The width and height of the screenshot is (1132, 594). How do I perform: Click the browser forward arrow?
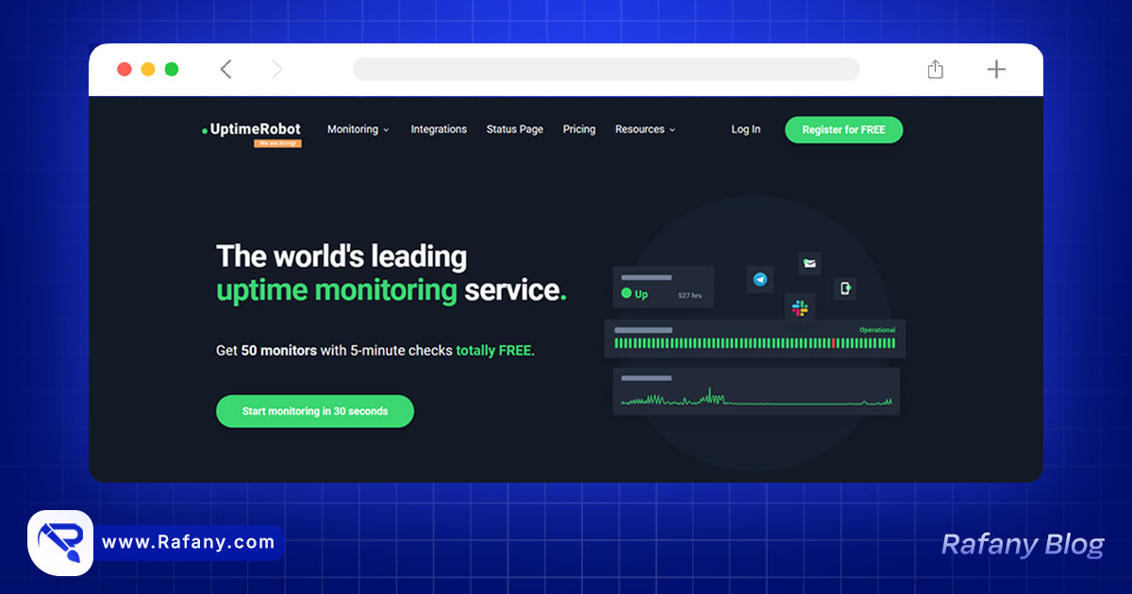(x=276, y=69)
